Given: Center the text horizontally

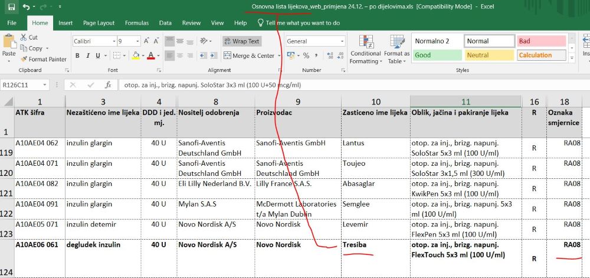Looking at the screenshot, I should tap(180, 55).
